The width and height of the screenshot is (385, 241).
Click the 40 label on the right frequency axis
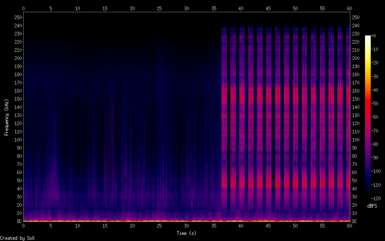click(354, 189)
